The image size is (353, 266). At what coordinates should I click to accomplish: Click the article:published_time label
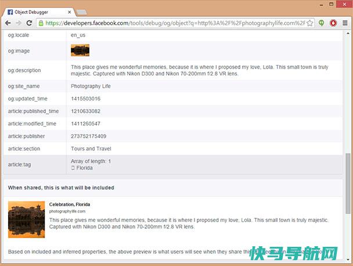[33, 112]
